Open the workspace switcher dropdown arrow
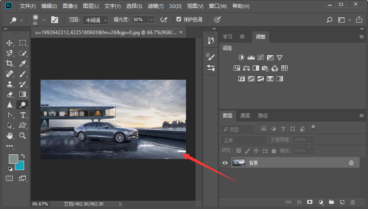This screenshot has height=209, width=368. point(350,20)
